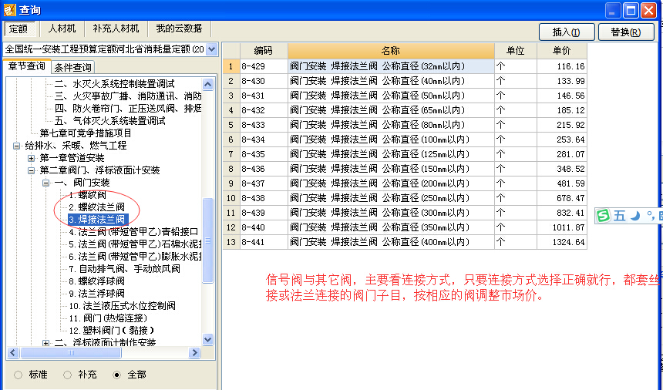Select 二、水灭火系统控制装置调试
Image resolution: width=663 pixels, height=390 pixels.
click(x=114, y=84)
